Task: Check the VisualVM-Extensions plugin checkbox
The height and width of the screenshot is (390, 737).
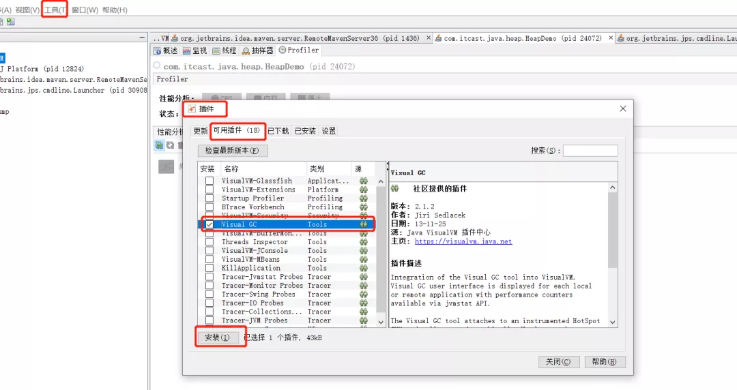Action: tap(209, 190)
